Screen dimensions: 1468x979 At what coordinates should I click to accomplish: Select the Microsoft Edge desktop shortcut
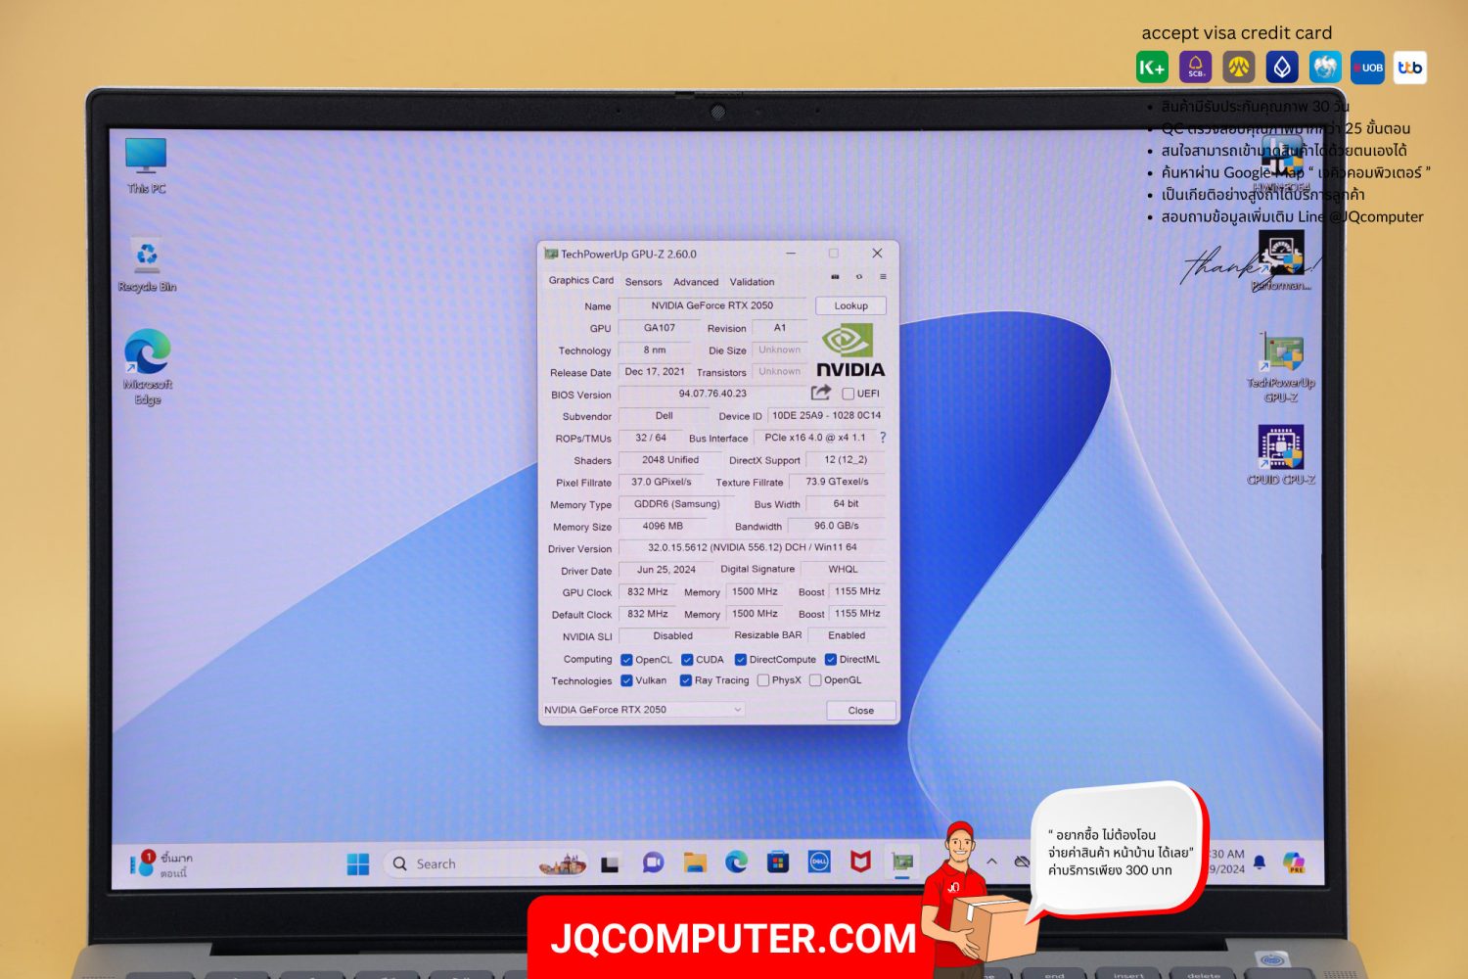point(148,367)
